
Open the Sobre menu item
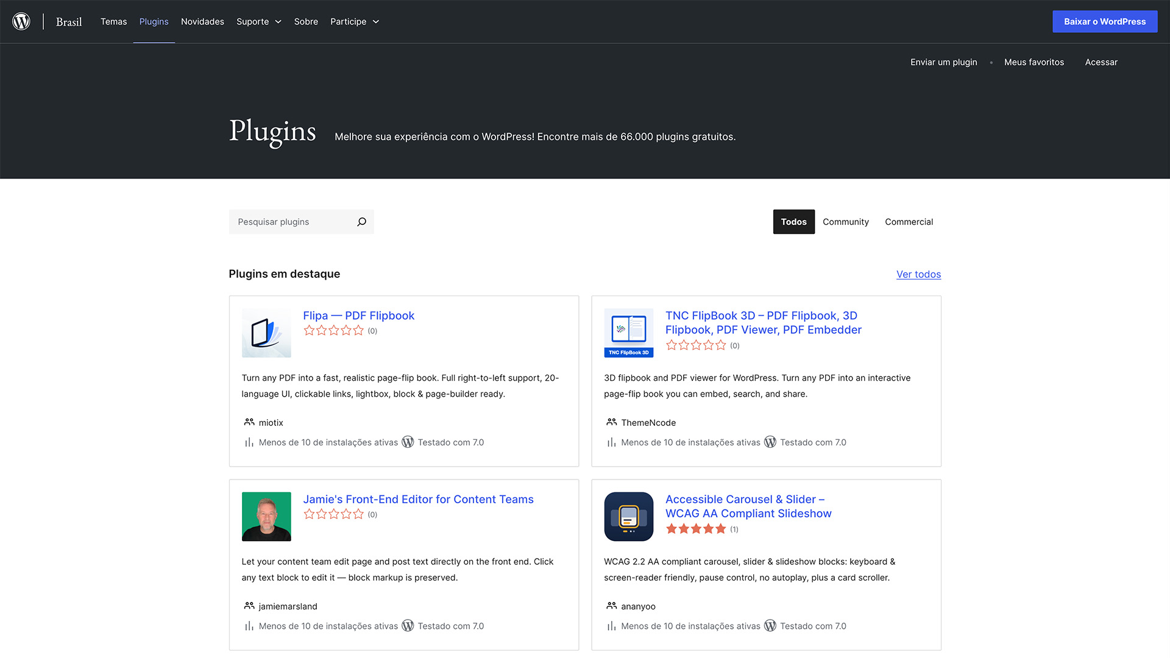[x=306, y=21]
